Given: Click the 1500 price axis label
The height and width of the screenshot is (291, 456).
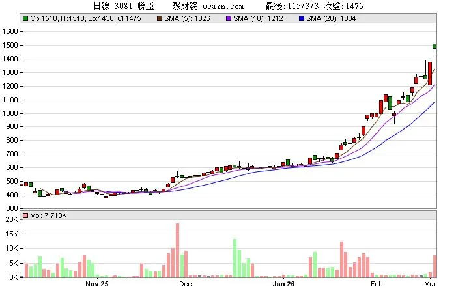Looking at the screenshot, I should coord(10,45).
